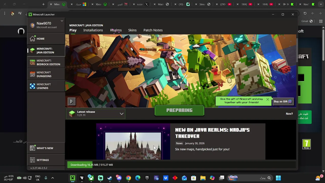This screenshot has width=325, height=183.
Task: Open Google Chrome from the taskbar
Action: (128, 178)
